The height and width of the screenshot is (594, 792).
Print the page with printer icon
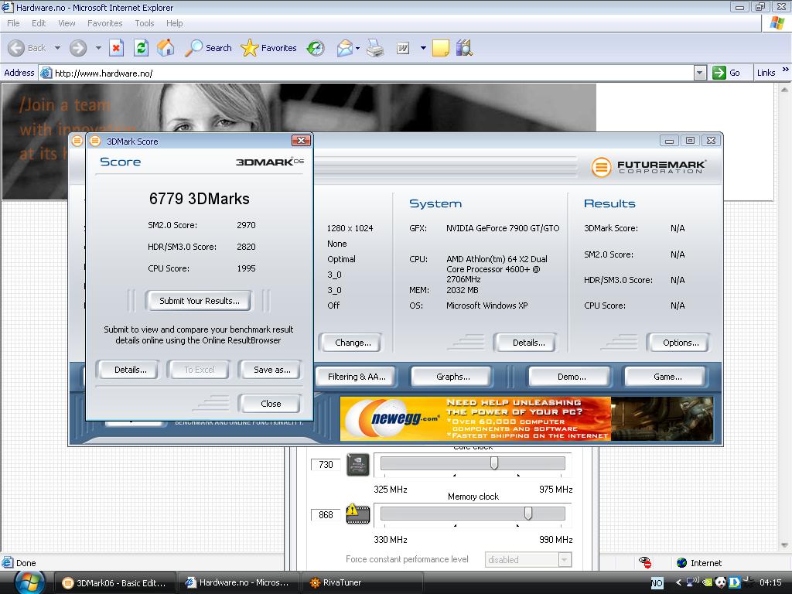tap(375, 48)
